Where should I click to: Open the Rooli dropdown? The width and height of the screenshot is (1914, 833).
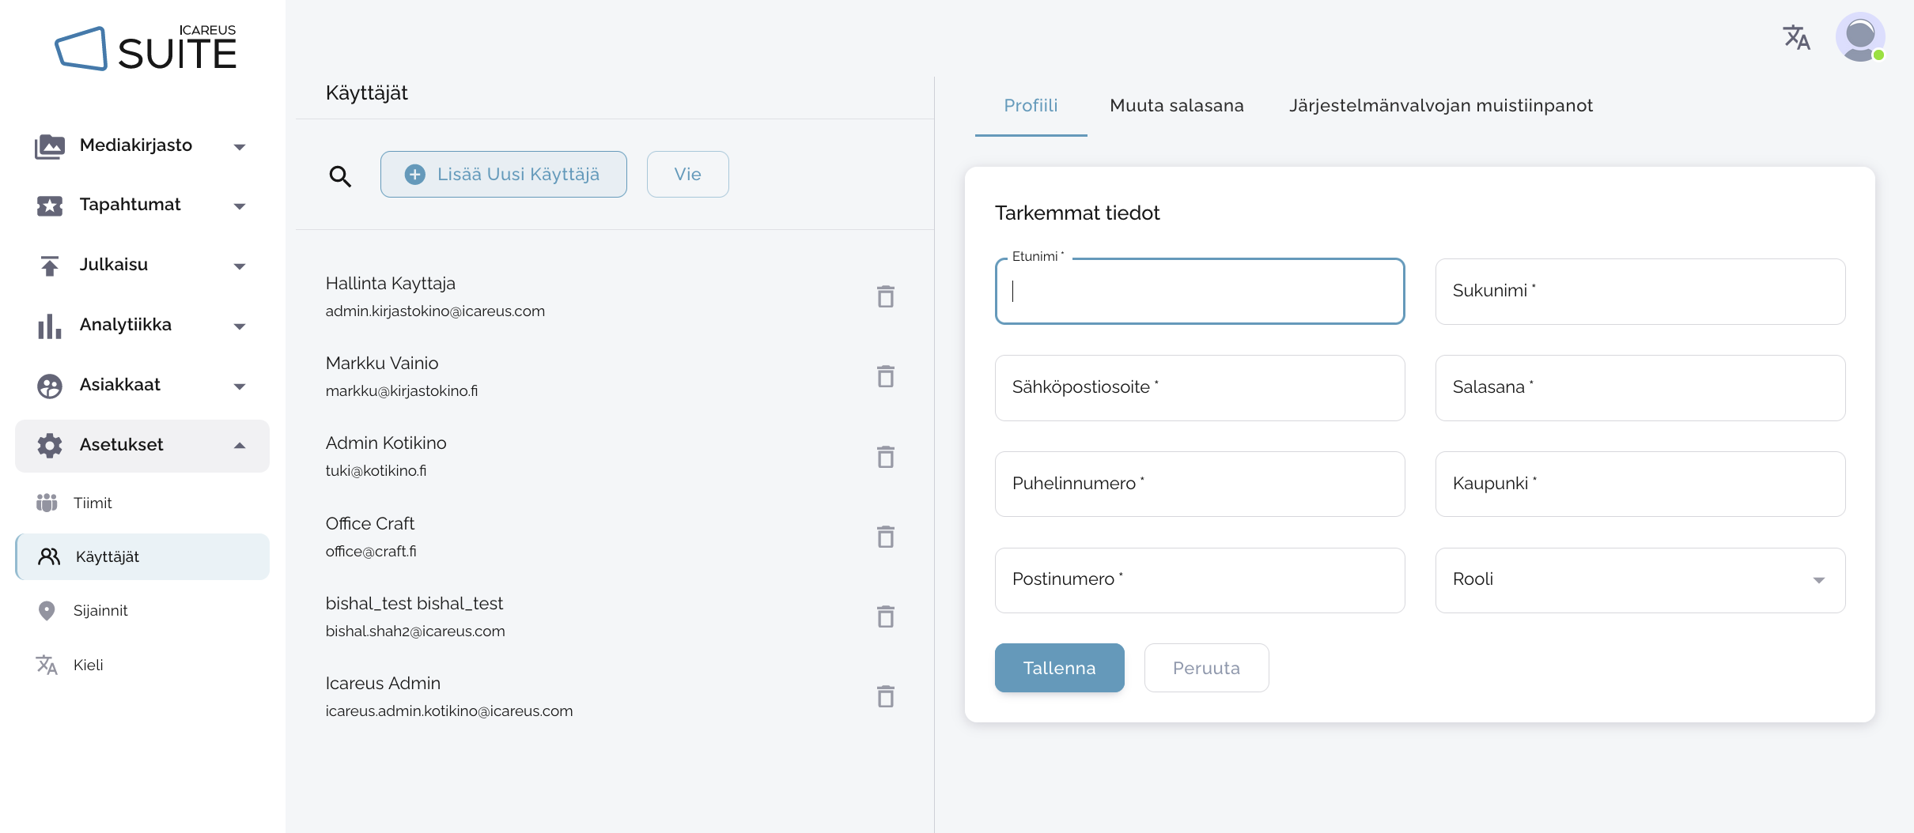(1640, 580)
